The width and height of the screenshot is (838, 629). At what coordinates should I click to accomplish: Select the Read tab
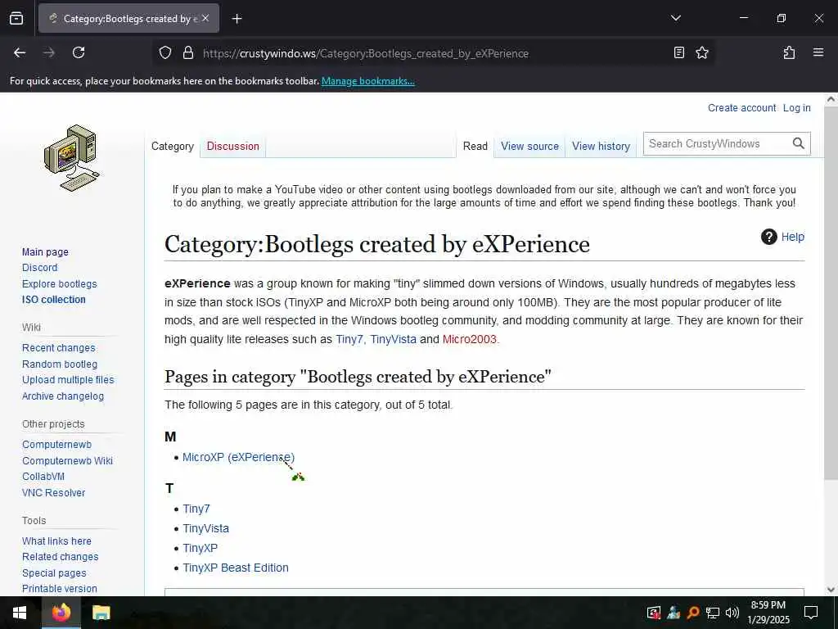coord(475,146)
